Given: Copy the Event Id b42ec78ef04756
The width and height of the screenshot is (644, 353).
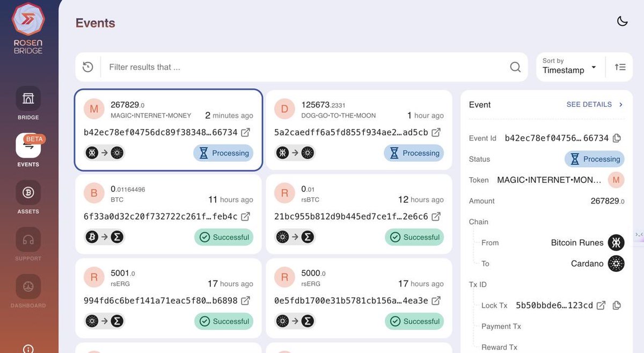Looking at the screenshot, I should point(617,138).
